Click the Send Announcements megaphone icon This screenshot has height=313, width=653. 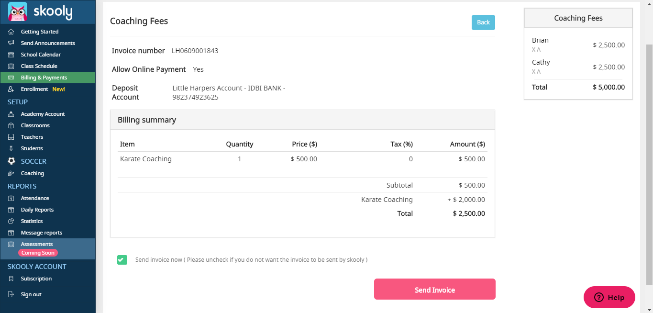coord(11,43)
